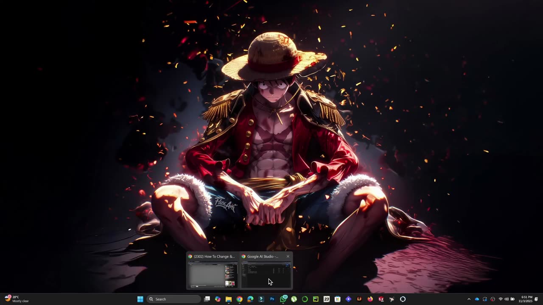Viewport: 543px width, 305px height.
Task: Launch Microsoft Copilot from the taskbar
Action: point(218,299)
